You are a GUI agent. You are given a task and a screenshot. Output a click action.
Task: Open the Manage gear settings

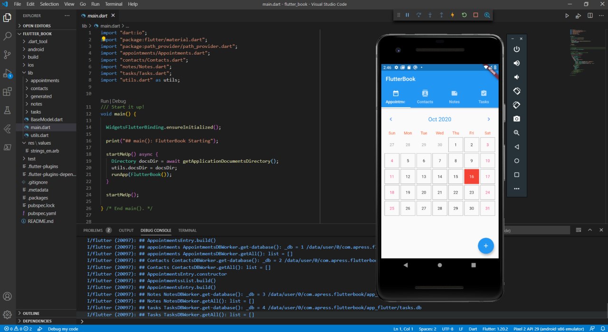[x=7, y=314]
